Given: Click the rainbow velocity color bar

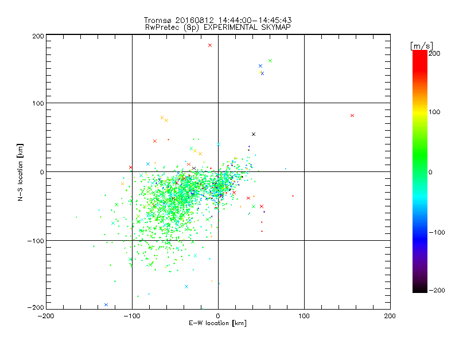Looking at the screenshot, I should point(420,171).
